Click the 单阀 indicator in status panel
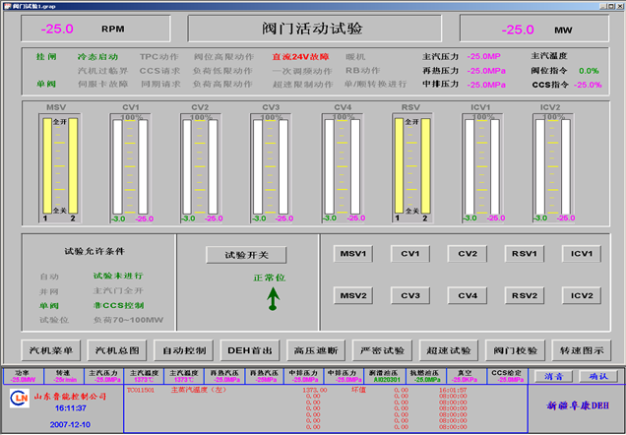The height and width of the screenshot is (435, 626). (x=46, y=85)
